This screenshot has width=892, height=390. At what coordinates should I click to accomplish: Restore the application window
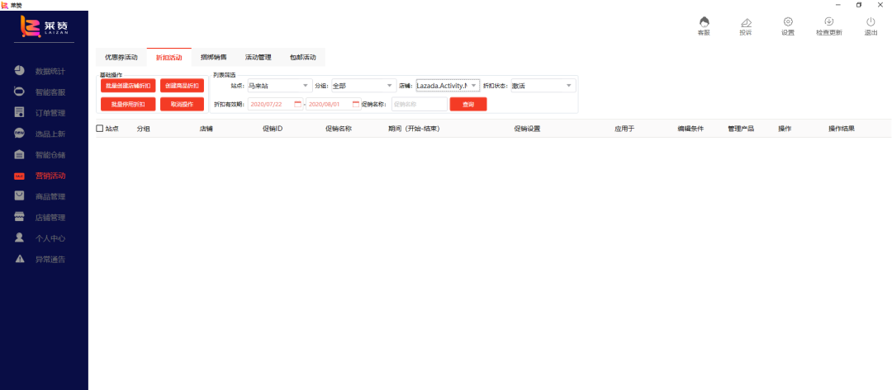(x=858, y=5)
